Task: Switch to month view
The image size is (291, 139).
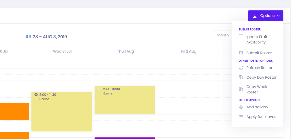Action: point(222,35)
